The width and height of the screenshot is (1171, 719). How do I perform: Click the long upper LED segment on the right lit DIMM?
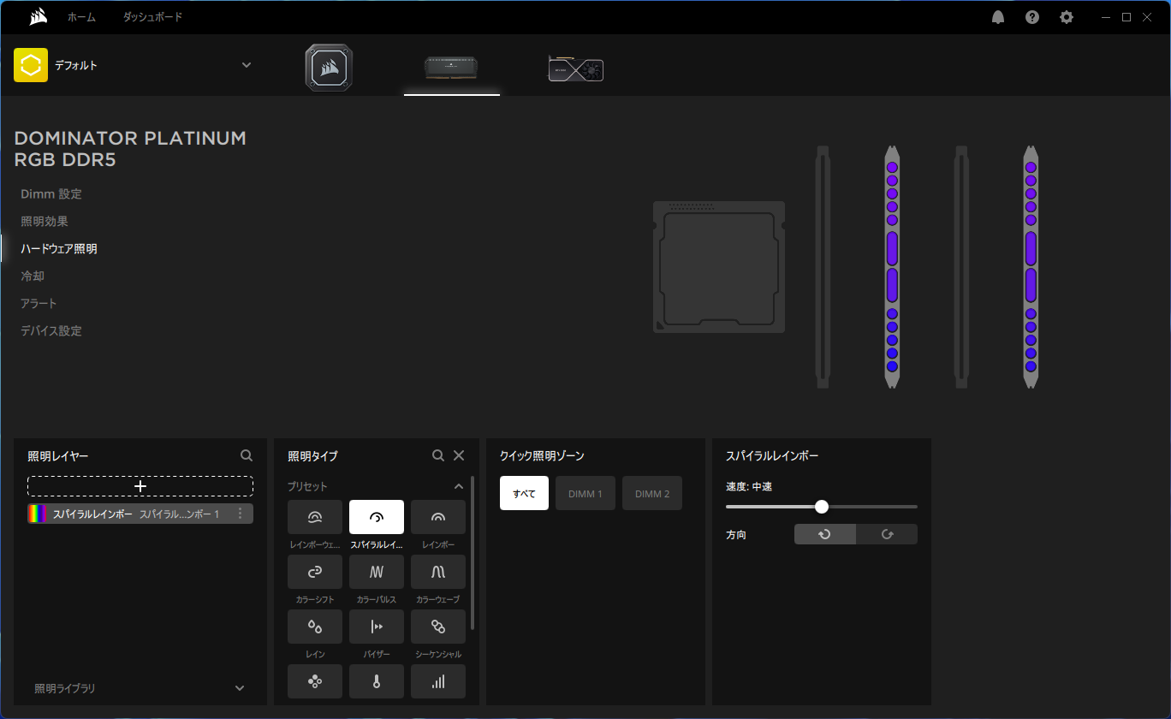1031,247
